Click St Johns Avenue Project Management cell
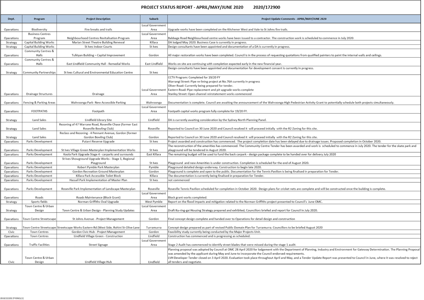This screenshot has width=424, height=300. coord(98,219)
